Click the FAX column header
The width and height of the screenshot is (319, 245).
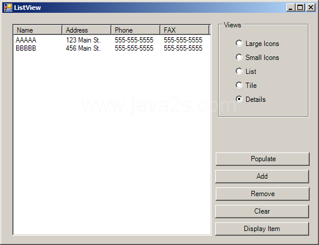point(185,30)
